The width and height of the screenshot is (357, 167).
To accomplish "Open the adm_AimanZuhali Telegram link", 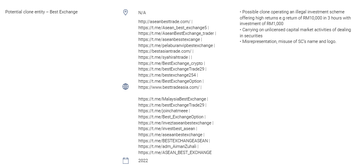I will click(x=168, y=146).
